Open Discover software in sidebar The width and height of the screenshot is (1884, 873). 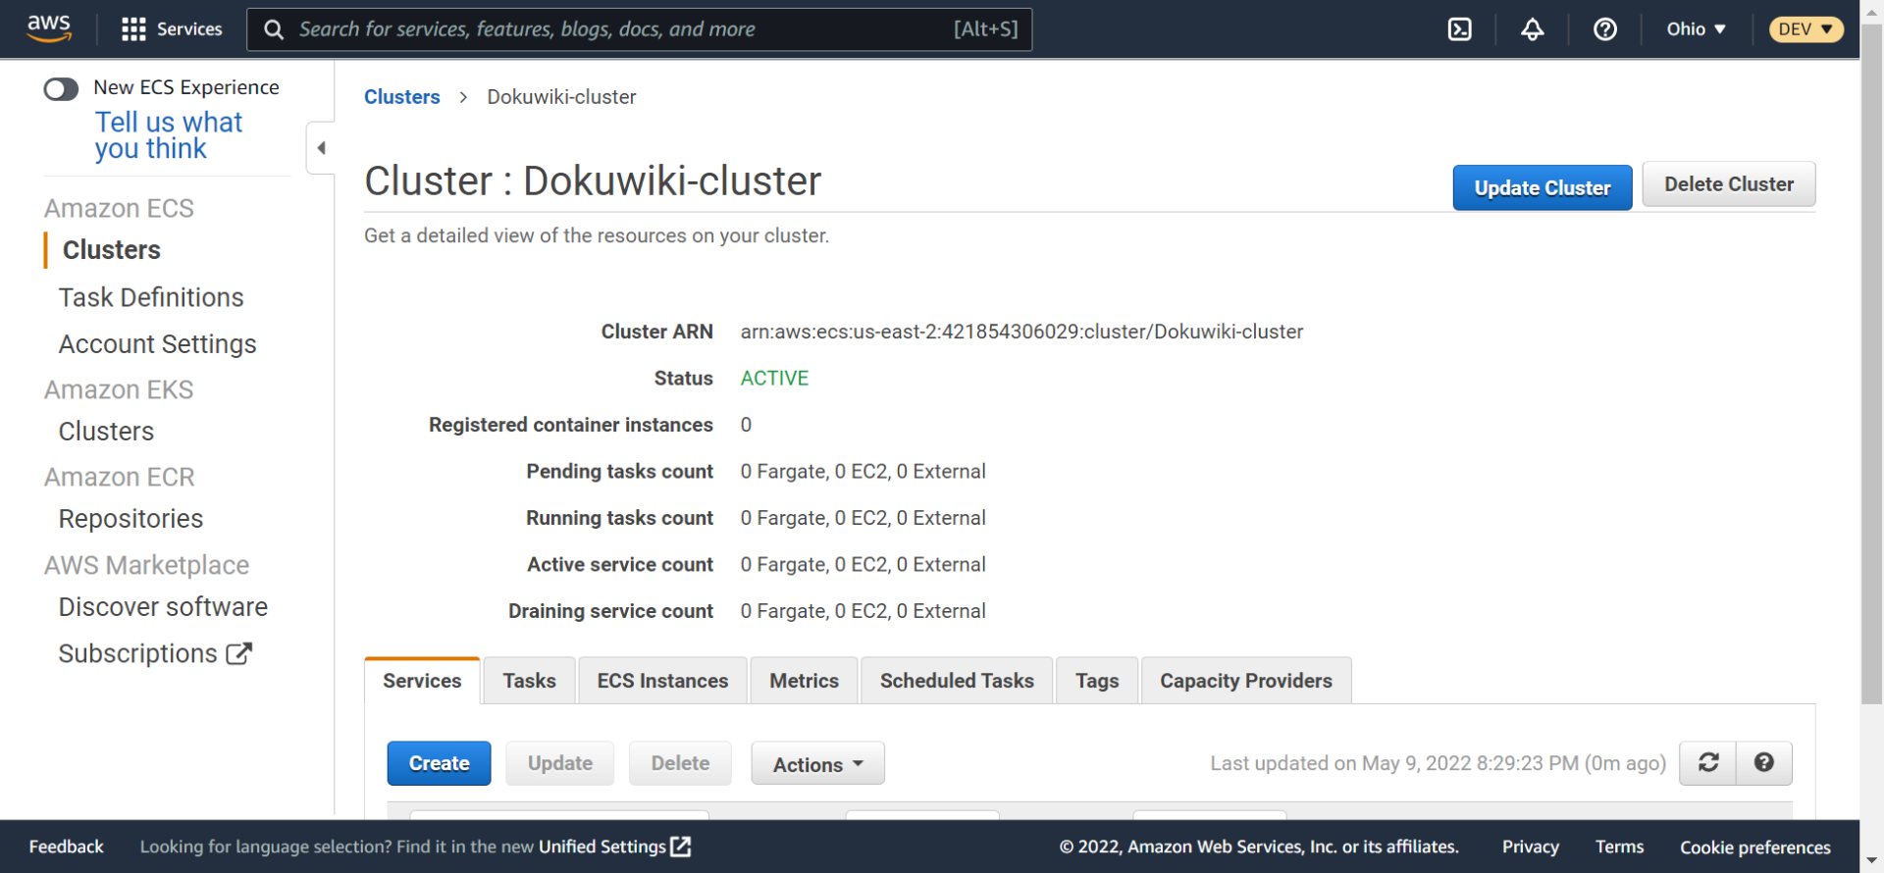163,607
